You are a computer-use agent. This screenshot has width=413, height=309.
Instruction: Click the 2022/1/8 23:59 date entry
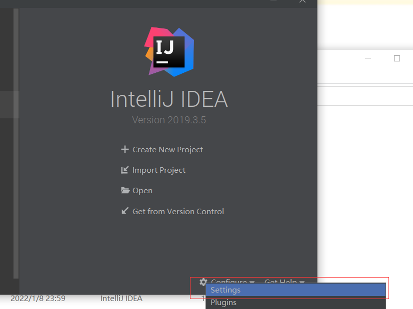coord(38,299)
